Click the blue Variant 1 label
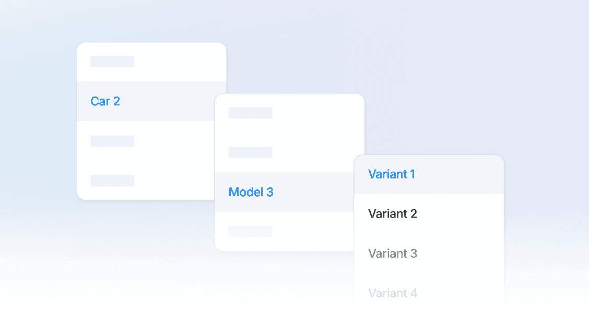Viewport: 589px width, 313px height. point(392,174)
